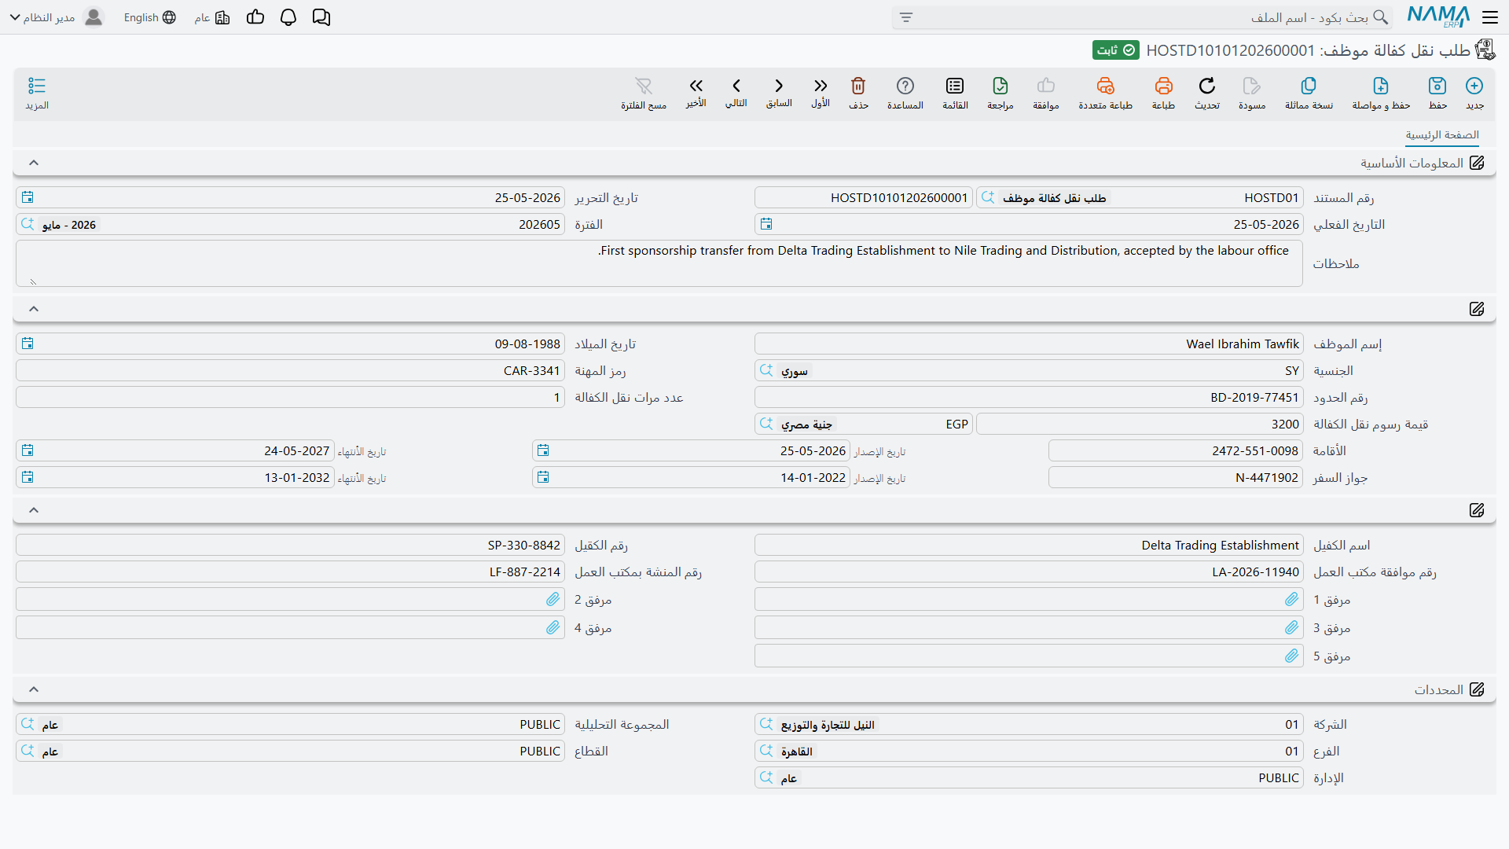Open the birth date (تاريخ الميلاد) calendar
This screenshot has height=849, width=1509.
(28, 344)
